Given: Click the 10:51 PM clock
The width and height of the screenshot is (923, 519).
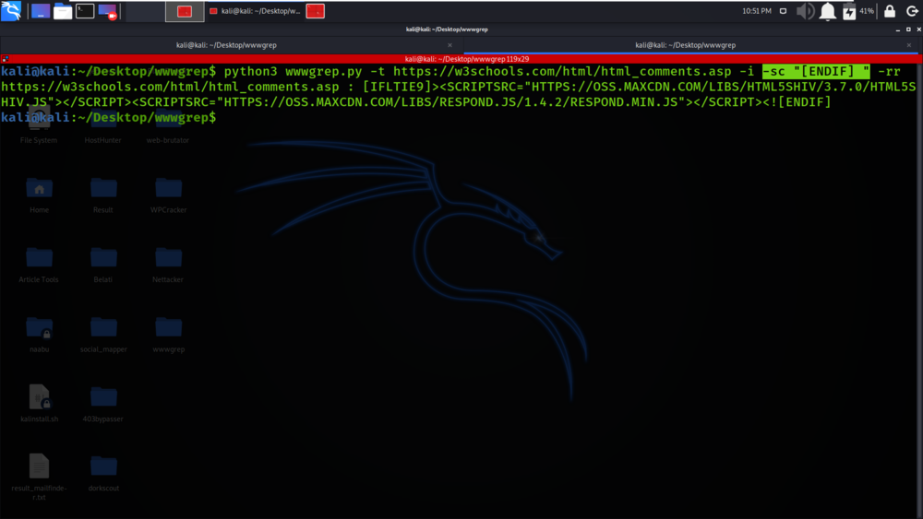Looking at the screenshot, I should (757, 11).
